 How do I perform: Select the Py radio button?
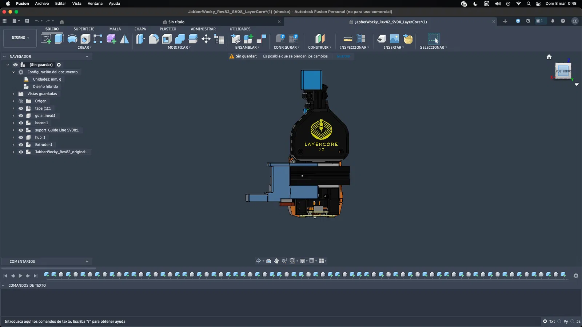(x=559, y=321)
